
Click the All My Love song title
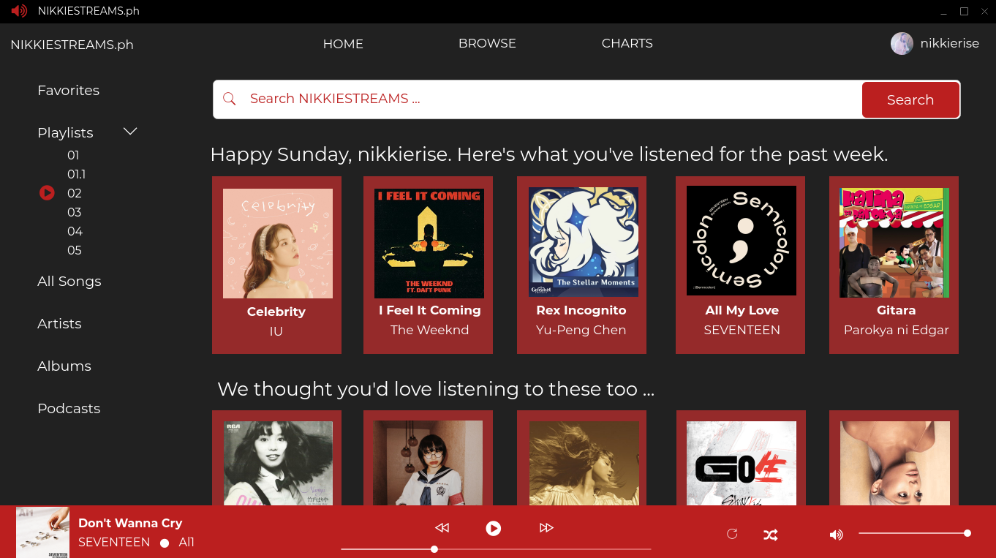(x=742, y=310)
